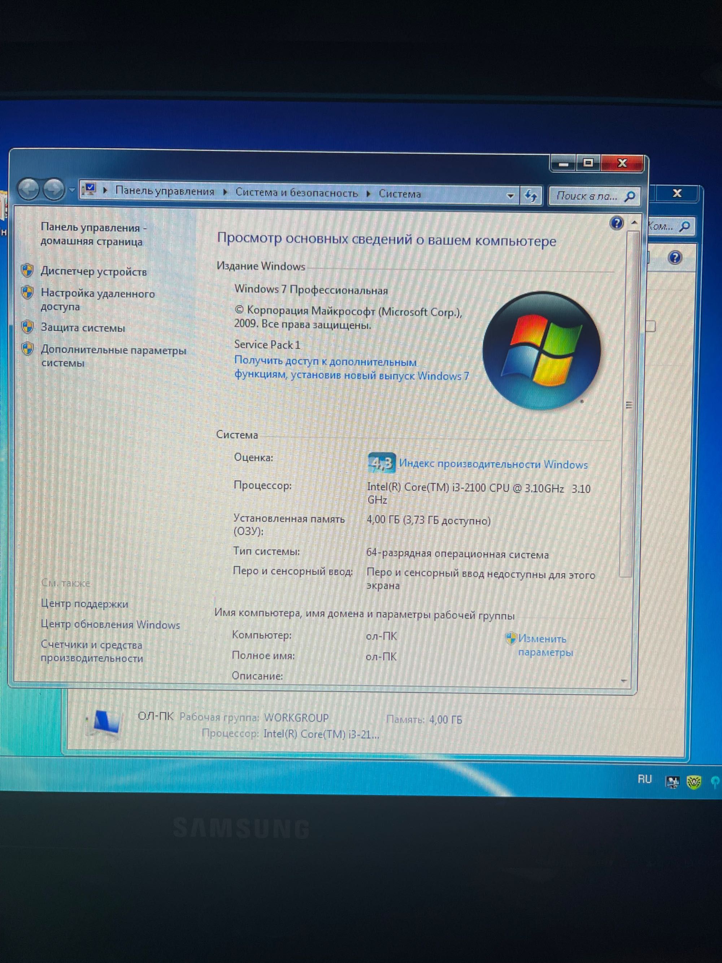The image size is (722, 963).
Task: Open 'Дополнительные параметры системы' link
Action: pos(113,356)
